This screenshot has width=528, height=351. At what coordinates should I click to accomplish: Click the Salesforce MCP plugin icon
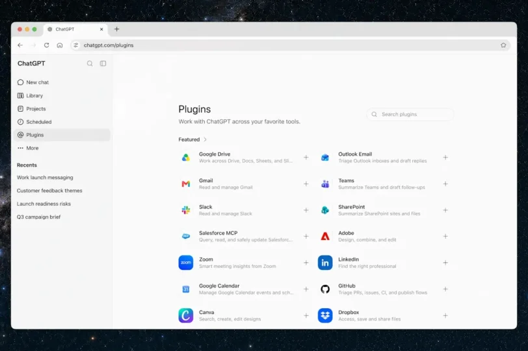pyautogui.click(x=185, y=236)
